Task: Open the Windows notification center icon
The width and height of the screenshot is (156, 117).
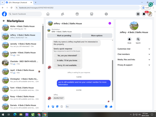Action: point(152,115)
